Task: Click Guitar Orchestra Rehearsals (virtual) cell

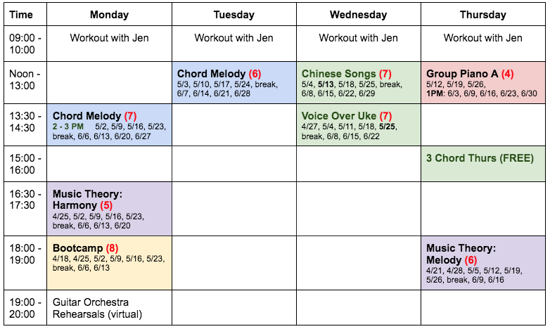Action: click(109, 308)
